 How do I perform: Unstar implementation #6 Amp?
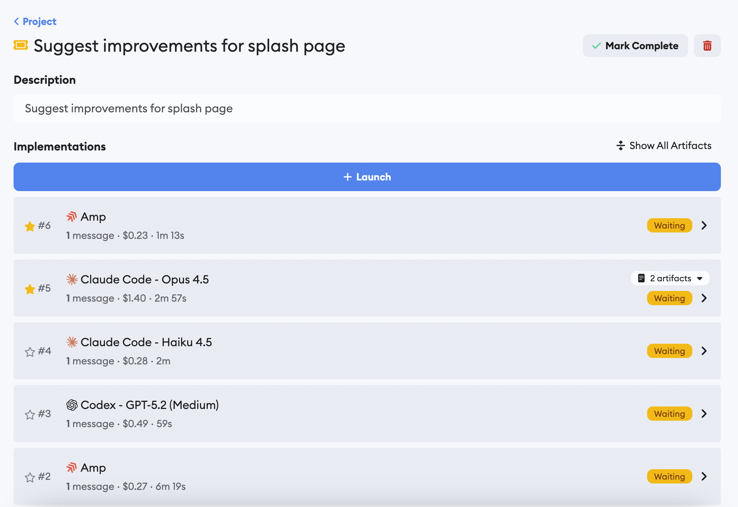pos(30,226)
